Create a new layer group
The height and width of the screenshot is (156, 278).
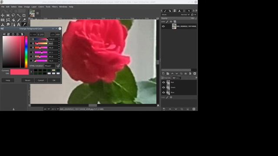coord(168,74)
